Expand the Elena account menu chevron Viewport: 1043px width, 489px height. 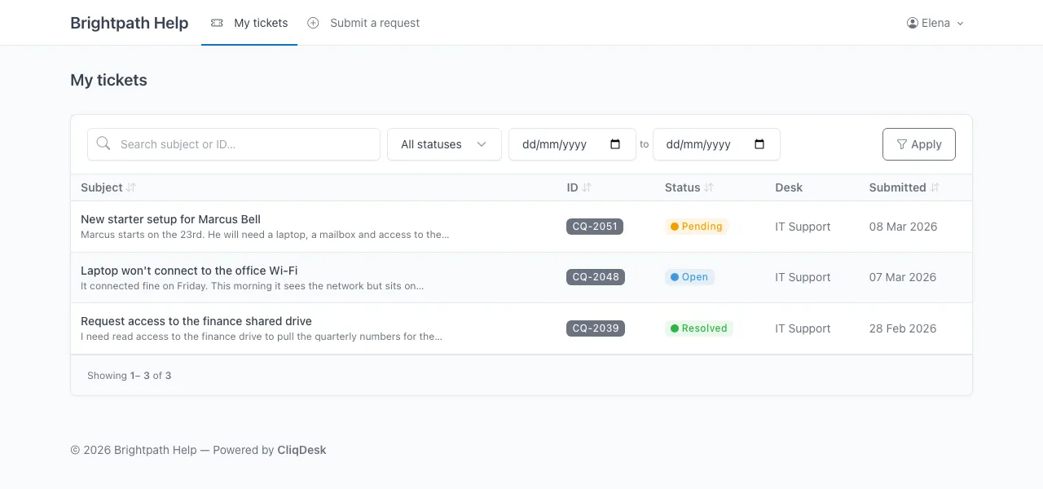point(960,24)
